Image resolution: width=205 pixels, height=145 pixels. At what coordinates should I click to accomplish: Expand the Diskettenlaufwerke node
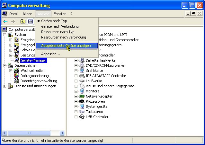pos(76,60)
